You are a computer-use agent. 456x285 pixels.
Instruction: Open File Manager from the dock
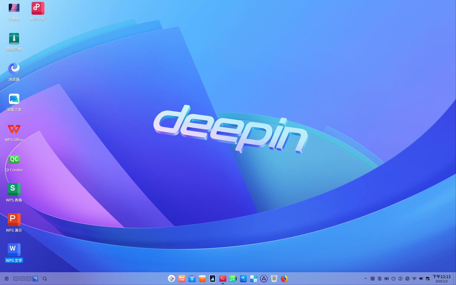click(x=192, y=279)
